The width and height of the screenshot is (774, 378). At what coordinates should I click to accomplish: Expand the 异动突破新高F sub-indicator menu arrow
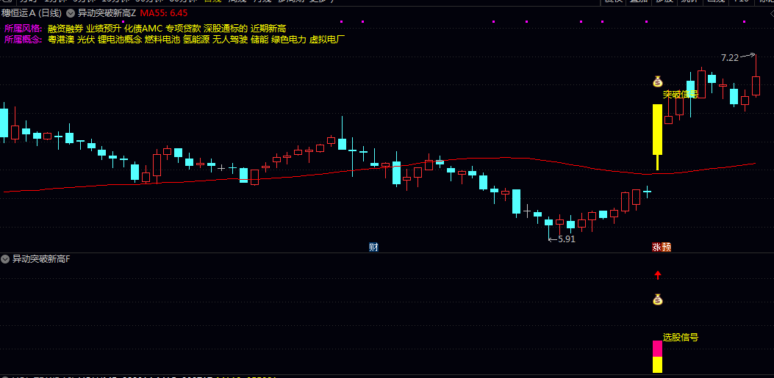5,258
